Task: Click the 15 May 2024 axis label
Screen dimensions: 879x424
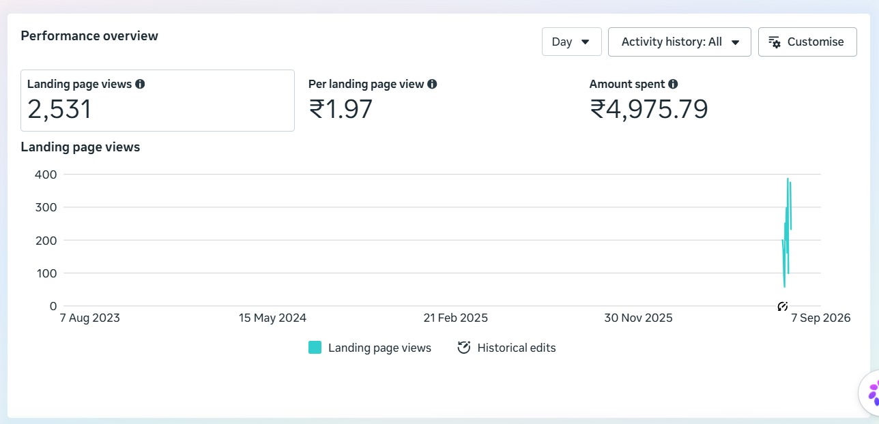Action: pyautogui.click(x=272, y=318)
